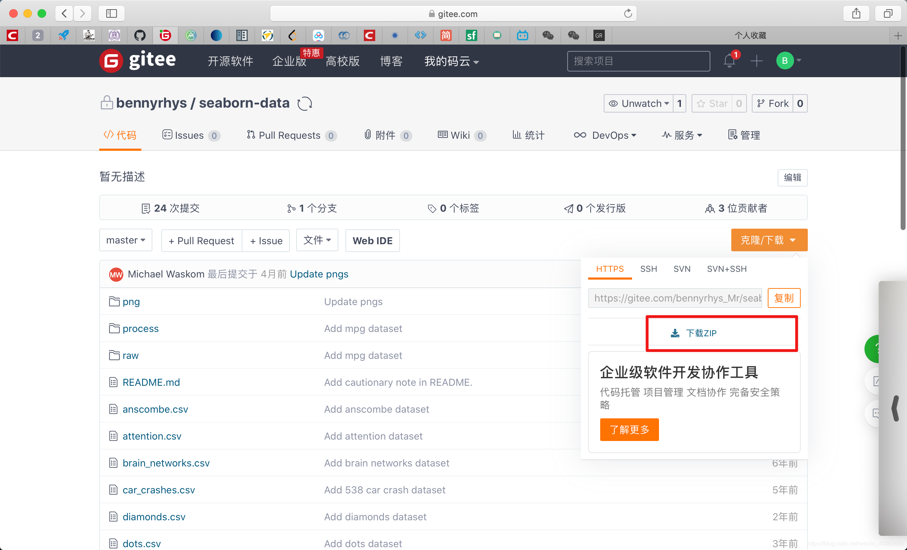Open 博客 blog in top navigation
This screenshot has width=907, height=550.
391,61
